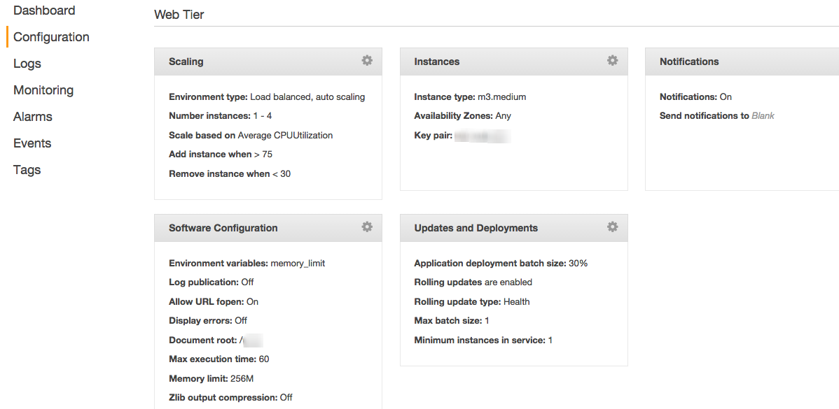Click the Web Tier section heading
Image resolution: width=839 pixels, height=409 pixels.
[x=179, y=15]
